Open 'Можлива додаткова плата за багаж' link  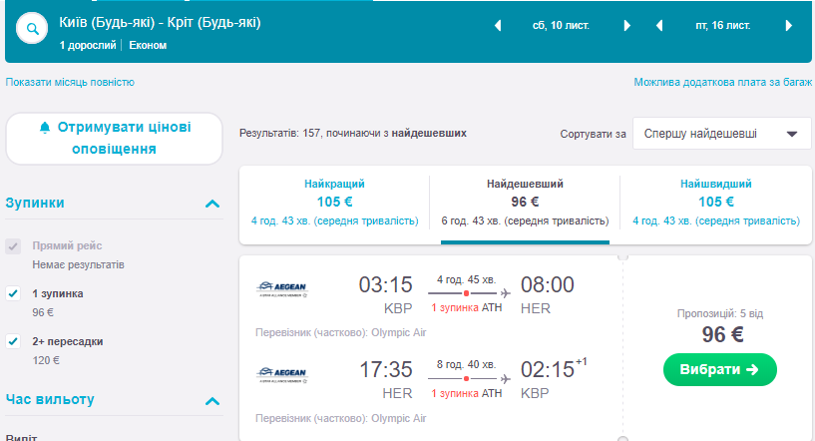722,82
